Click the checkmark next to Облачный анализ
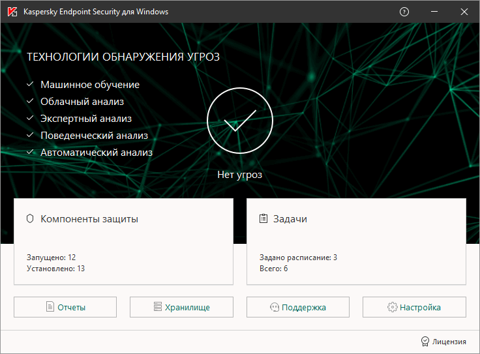Screen dimensions: 480x354 click(x=30, y=100)
